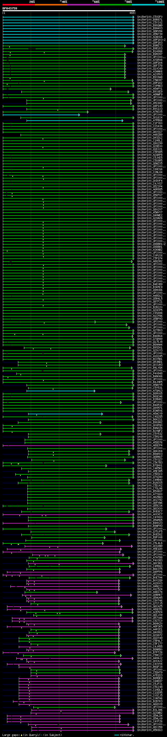Select UniRef100_A8QCP4 label
This screenshot has width=167, height=737.
150,445
